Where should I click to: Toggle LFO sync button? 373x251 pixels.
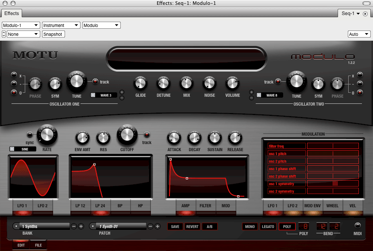pyautogui.click(x=30, y=134)
